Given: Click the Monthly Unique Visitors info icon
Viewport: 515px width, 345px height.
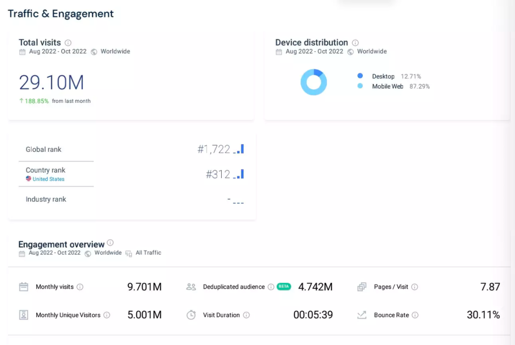Looking at the screenshot, I should click(107, 315).
